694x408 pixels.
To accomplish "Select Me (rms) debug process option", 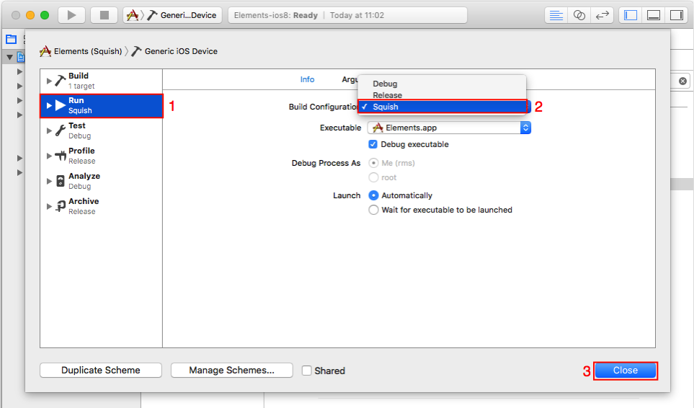I will pos(373,163).
